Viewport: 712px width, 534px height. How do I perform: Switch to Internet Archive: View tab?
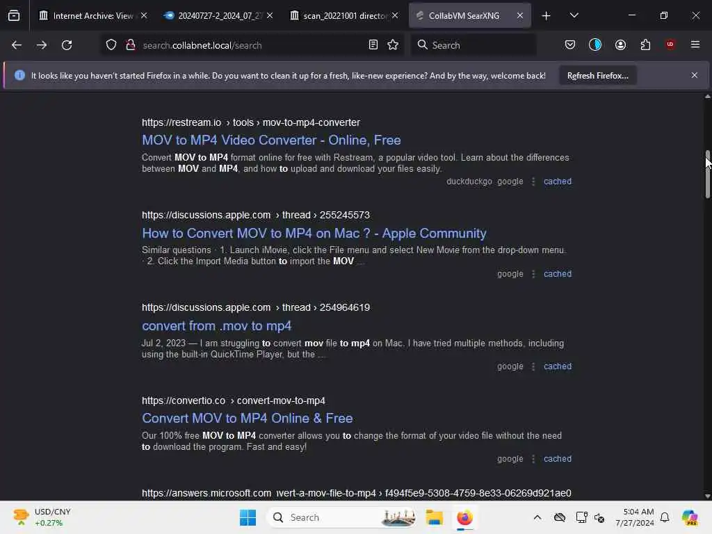93,16
